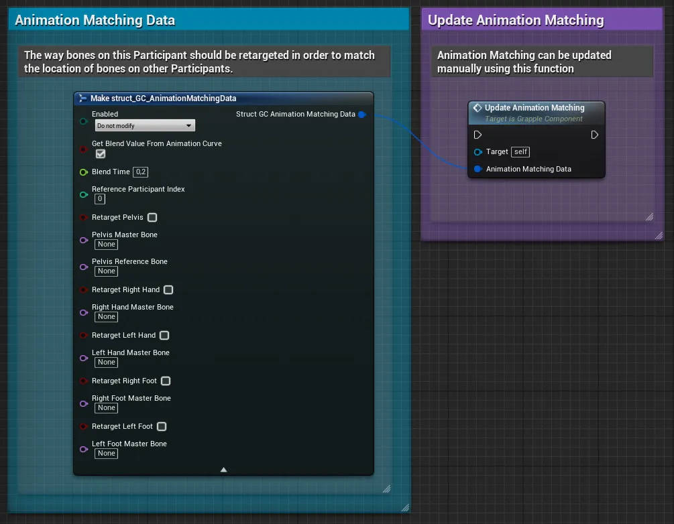Click the Retarget Left Hand input pin
674x524 pixels.
[x=84, y=336]
